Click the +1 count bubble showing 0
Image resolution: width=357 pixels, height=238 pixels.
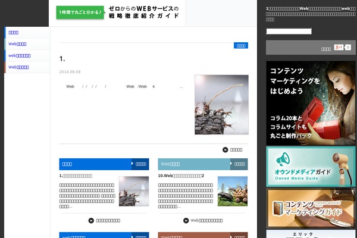tap(347, 47)
